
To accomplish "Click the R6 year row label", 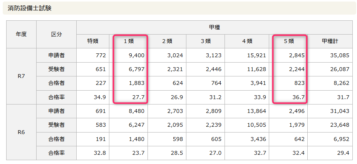I will (x=22, y=132).
